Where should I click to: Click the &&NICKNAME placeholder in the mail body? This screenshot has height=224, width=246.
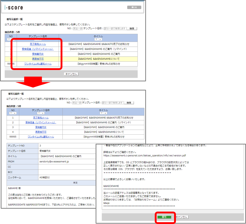pyautogui.click(x=111, y=186)
